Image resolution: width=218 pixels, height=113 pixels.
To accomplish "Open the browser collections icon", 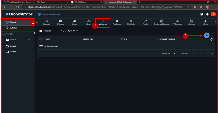I will [201, 7].
